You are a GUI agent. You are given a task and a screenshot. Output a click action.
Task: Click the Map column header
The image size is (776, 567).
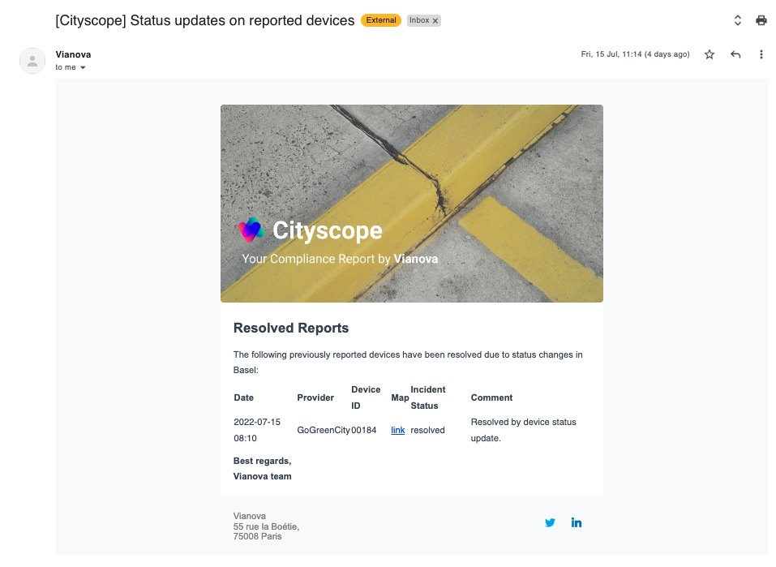click(x=400, y=397)
